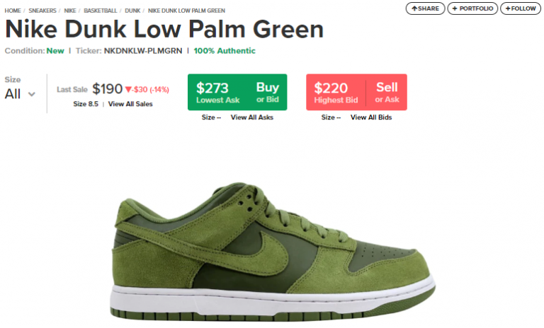This screenshot has width=544, height=328.
Task: Navigate to Nike breadcrumb
Action: click(70, 11)
